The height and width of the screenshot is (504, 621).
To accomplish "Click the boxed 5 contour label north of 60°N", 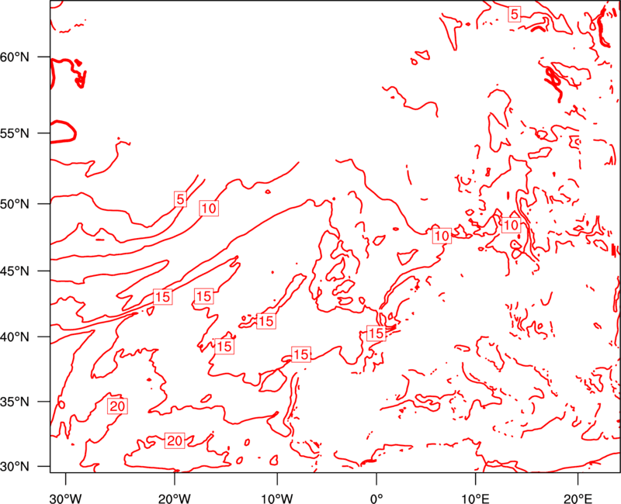I will tap(514, 14).
